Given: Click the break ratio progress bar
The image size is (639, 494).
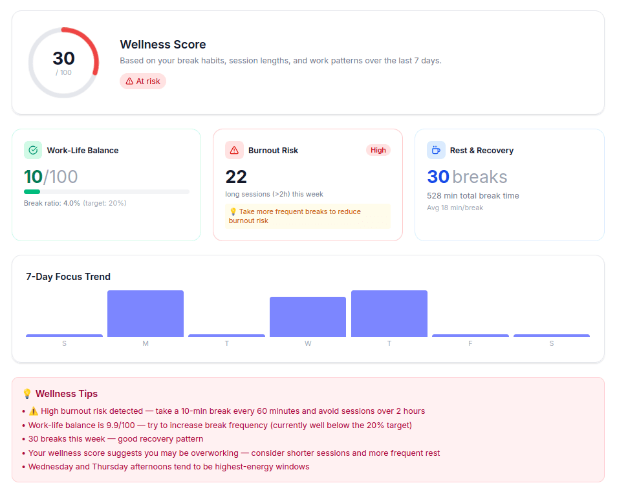Looking at the screenshot, I should (106, 191).
